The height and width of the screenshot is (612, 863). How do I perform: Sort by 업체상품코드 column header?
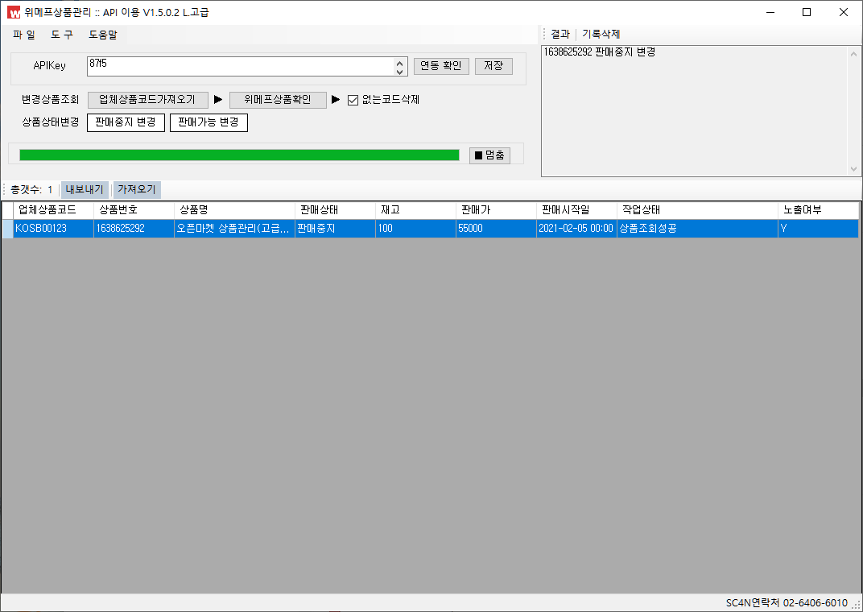(x=53, y=210)
